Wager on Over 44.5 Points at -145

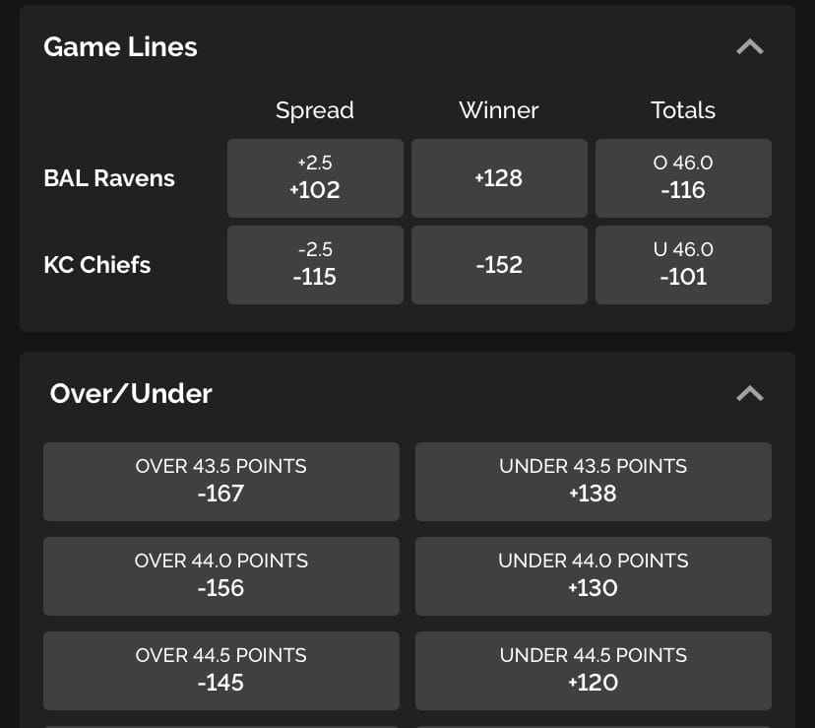220,671
